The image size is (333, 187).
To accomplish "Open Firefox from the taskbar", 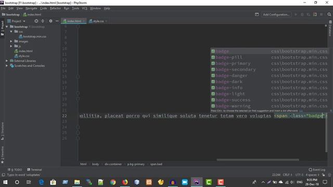I will pos(125,182).
